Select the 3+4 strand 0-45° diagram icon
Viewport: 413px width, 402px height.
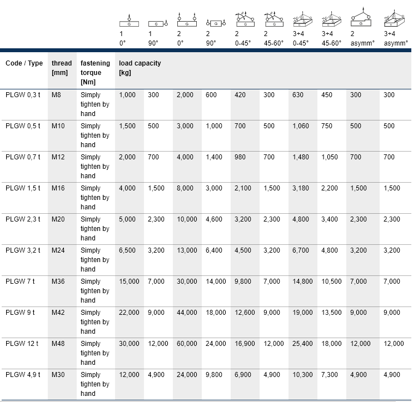302,19
